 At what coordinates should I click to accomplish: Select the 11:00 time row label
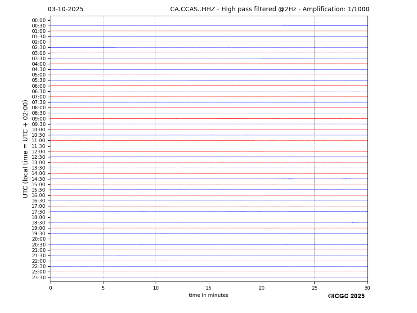39,141
